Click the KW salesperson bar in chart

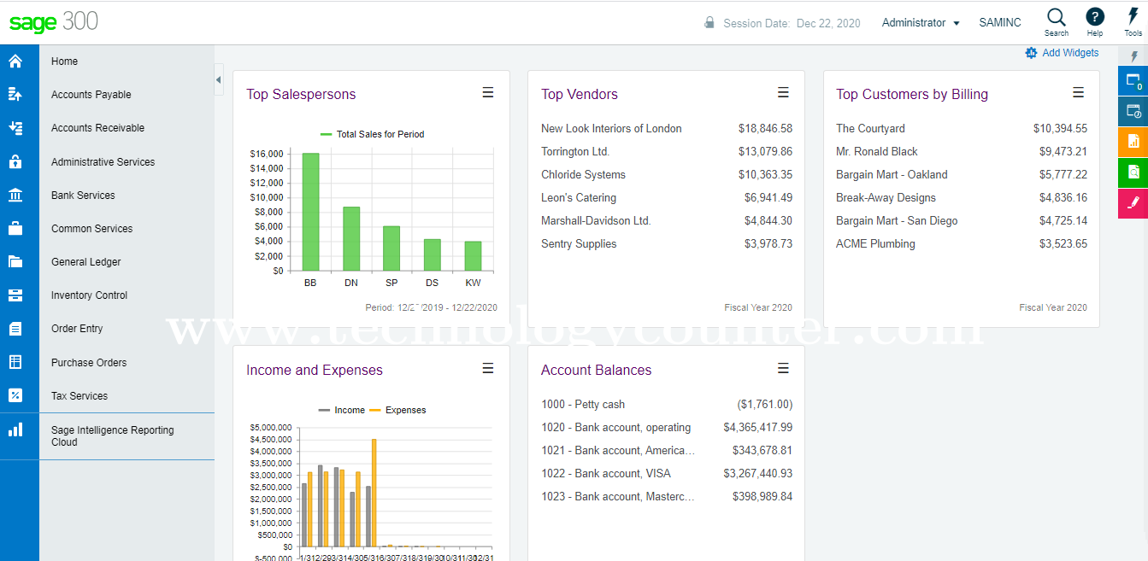[x=473, y=256]
